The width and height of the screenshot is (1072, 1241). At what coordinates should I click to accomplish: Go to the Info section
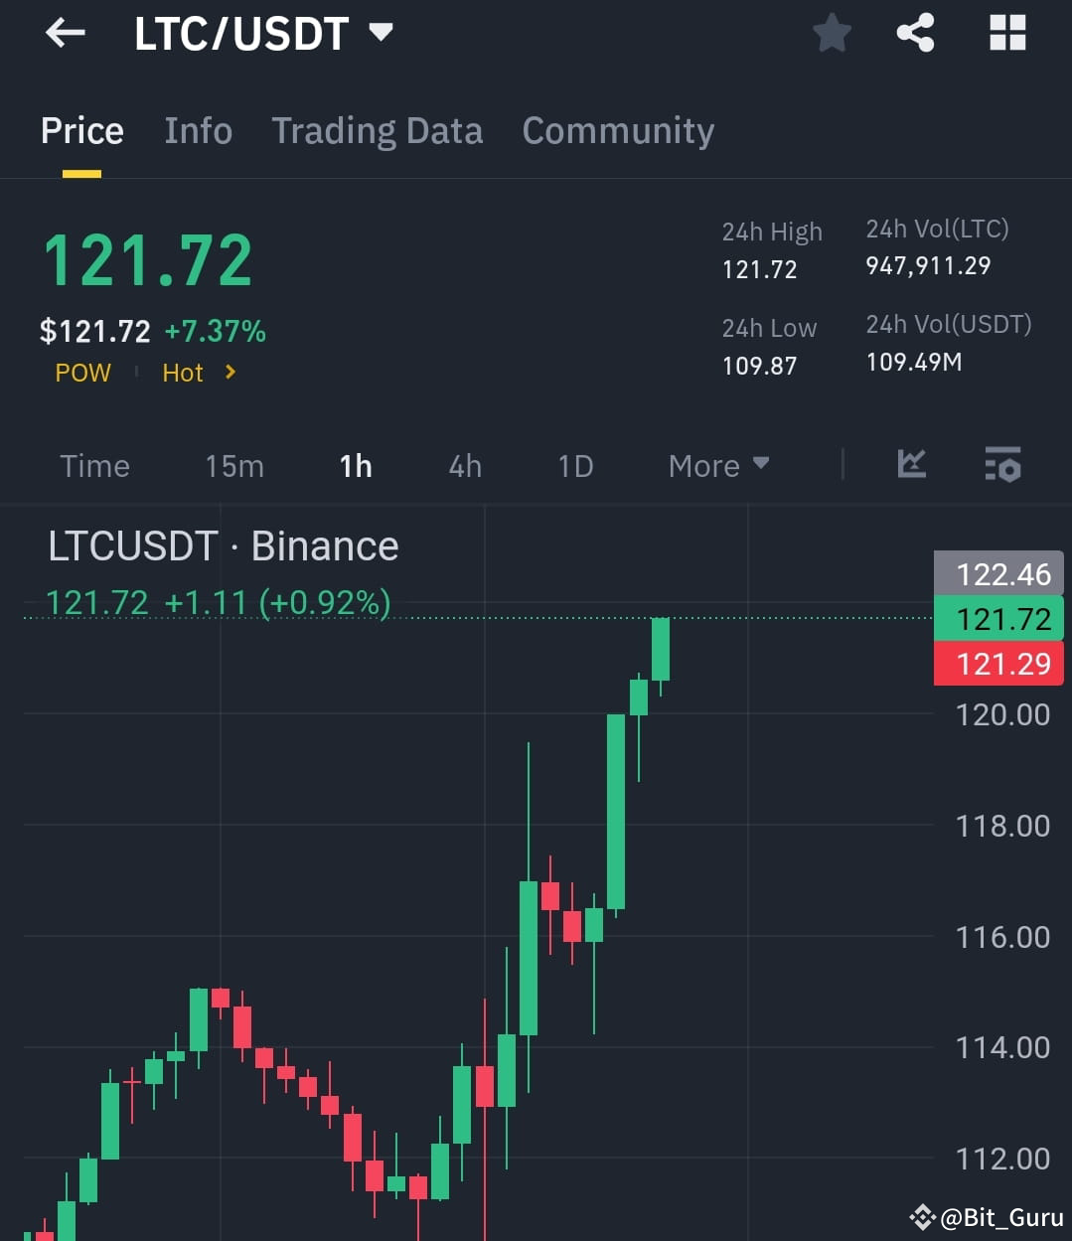pyautogui.click(x=198, y=130)
